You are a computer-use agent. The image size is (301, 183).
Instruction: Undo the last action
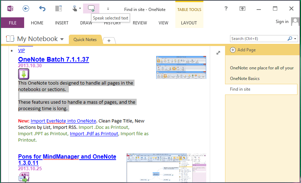click(x=42, y=8)
